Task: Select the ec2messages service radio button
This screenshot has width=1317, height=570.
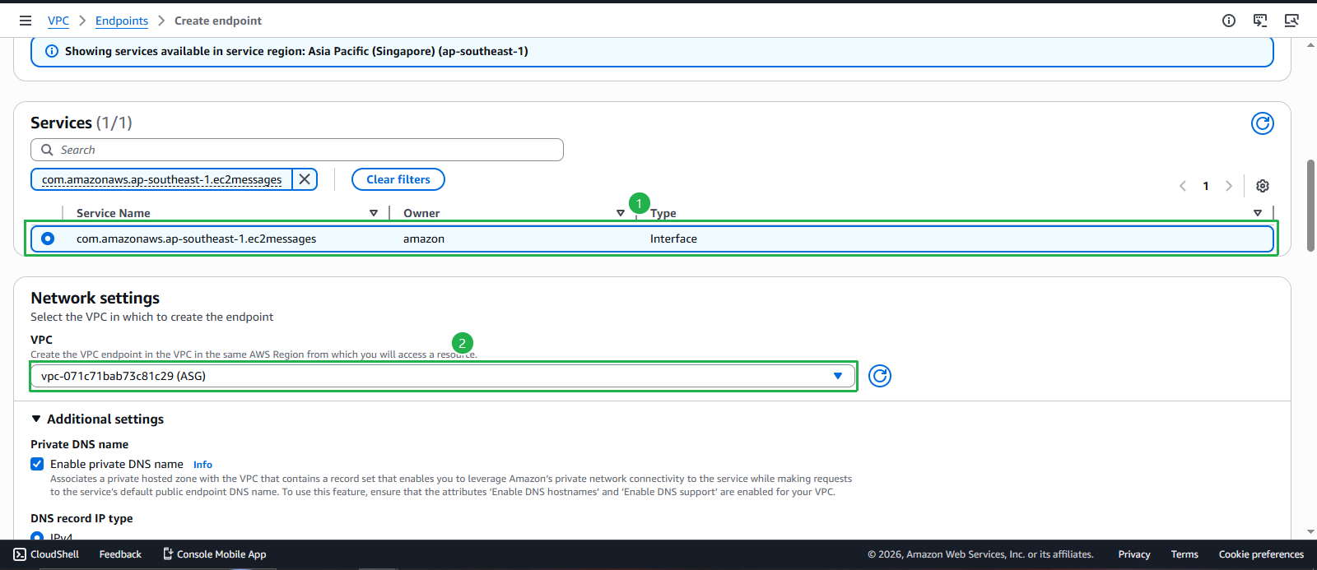Action: [x=48, y=239]
